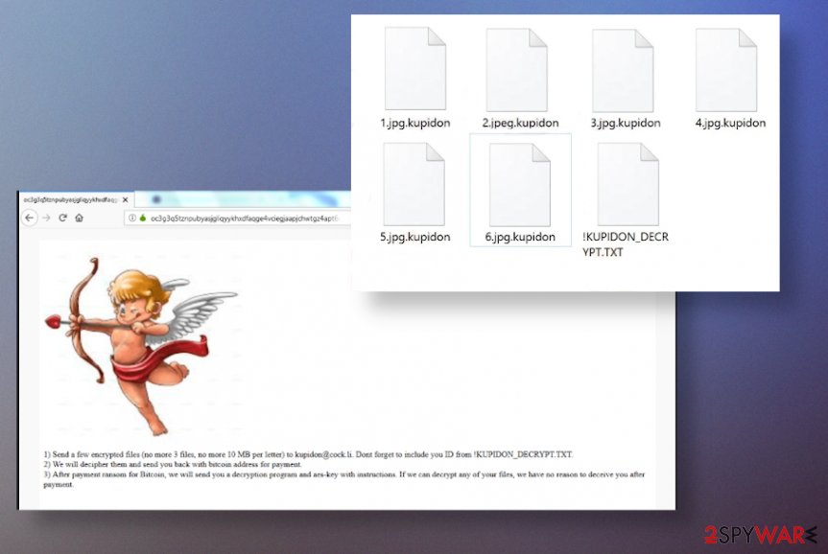Click the label 4.jpg.kupidon

(x=730, y=123)
